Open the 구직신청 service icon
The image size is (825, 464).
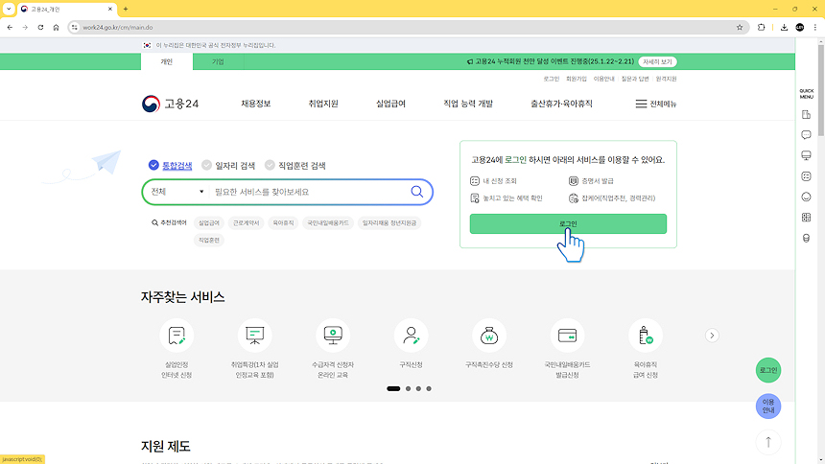point(411,336)
